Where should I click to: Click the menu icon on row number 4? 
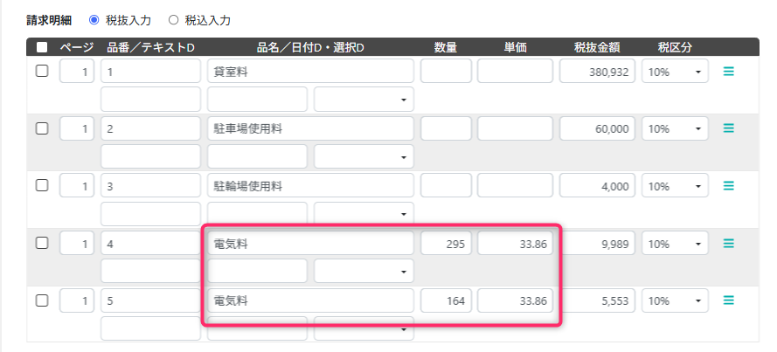728,243
